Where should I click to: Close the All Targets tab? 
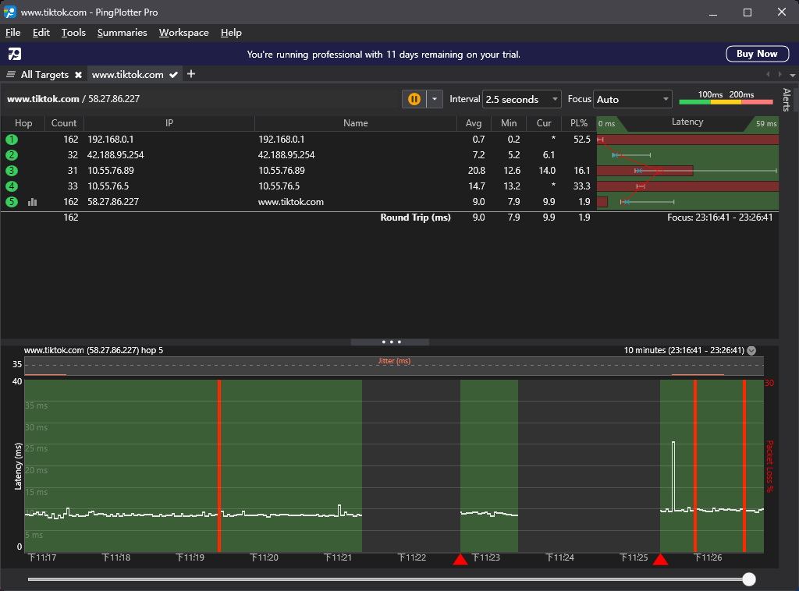coord(79,75)
